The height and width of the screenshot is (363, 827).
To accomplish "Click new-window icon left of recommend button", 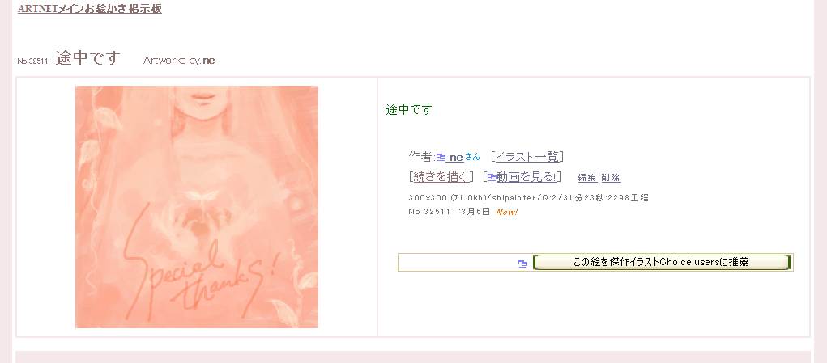I will [522, 264].
